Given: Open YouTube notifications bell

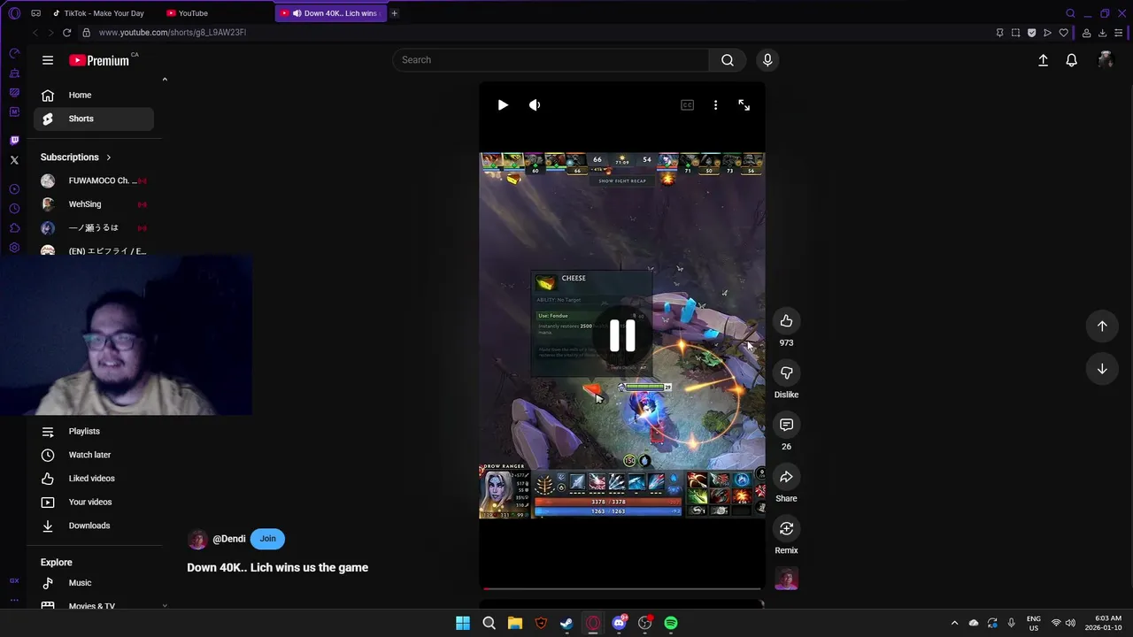Looking at the screenshot, I should (x=1071, y=60).
